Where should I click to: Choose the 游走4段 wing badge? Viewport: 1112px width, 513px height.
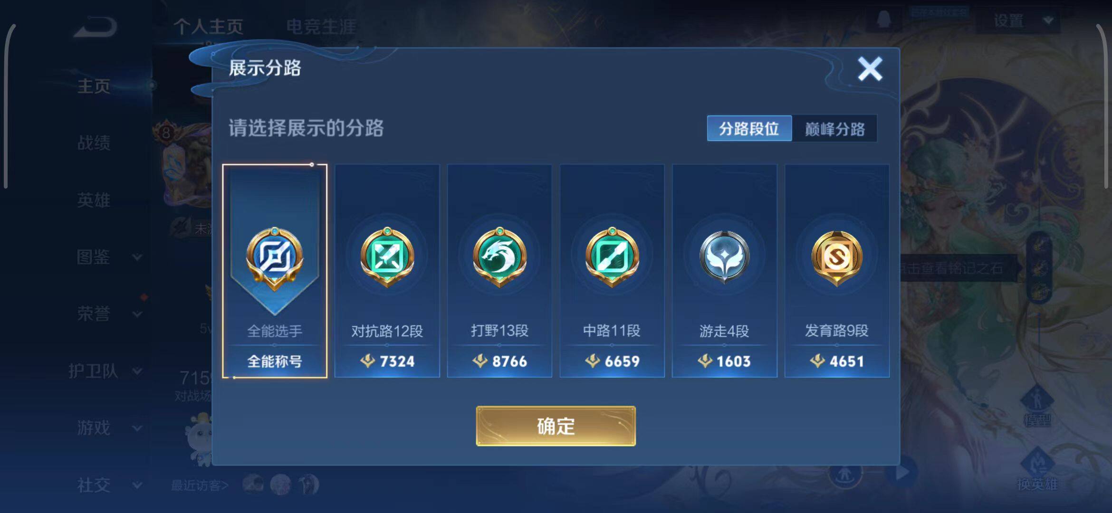pos(724,271)
